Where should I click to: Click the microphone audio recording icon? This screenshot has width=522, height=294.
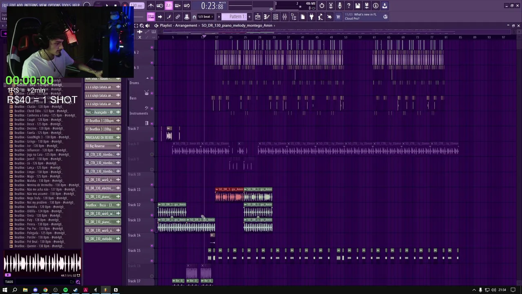[x=340, y=6]
